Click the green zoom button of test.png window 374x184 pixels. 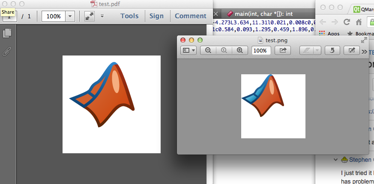pos(200,40)
